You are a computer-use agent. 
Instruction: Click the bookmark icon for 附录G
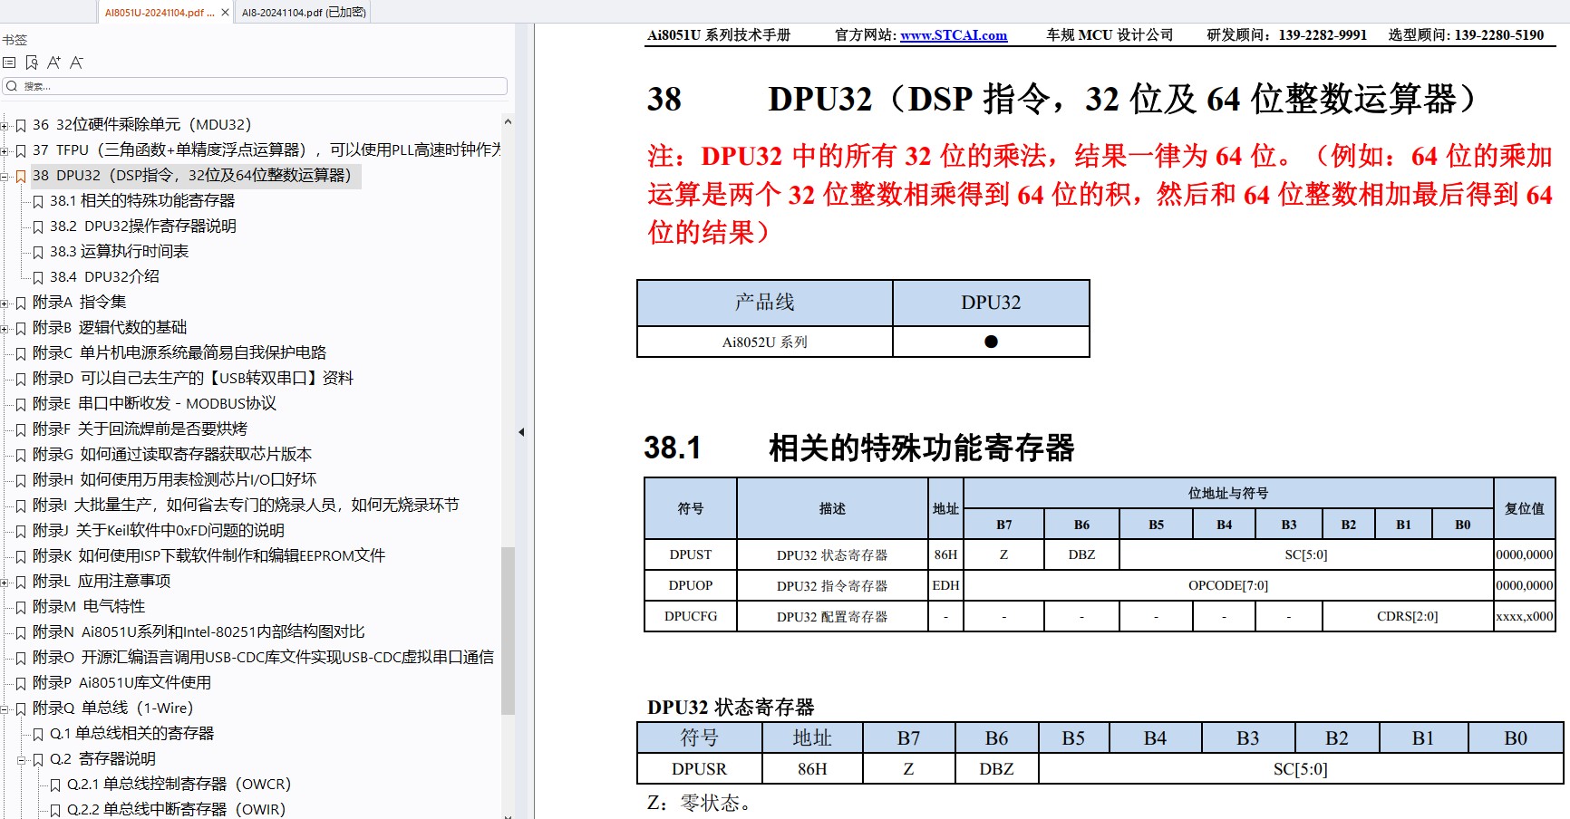click(x=21, y=456)
